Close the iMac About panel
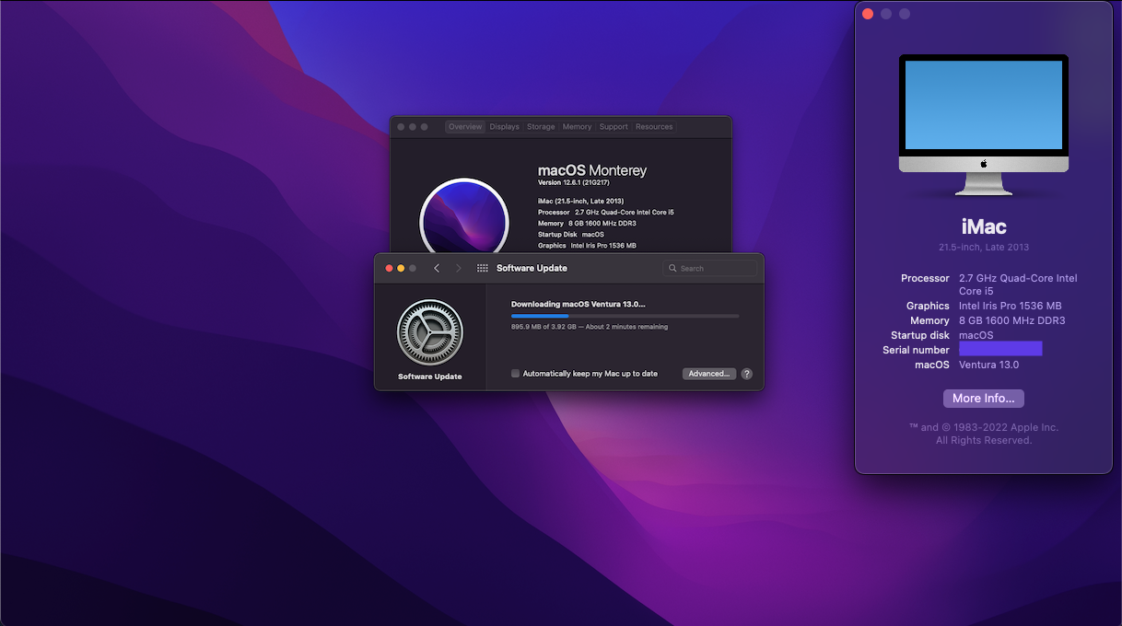The image size is (1122, 626). pos(868,14)
